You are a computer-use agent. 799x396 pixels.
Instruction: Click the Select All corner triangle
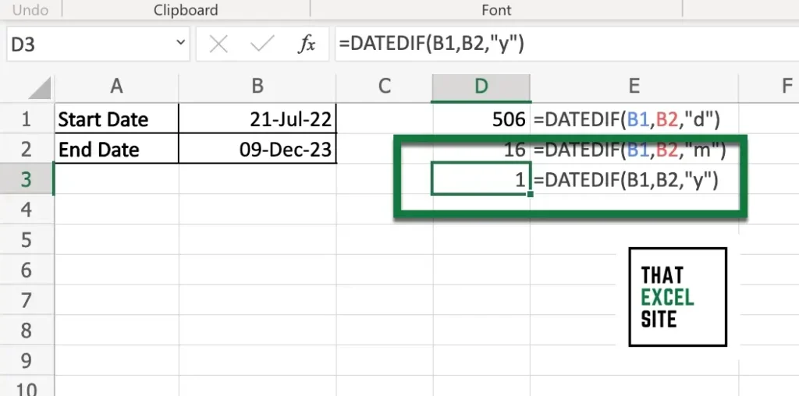point(40,87)
